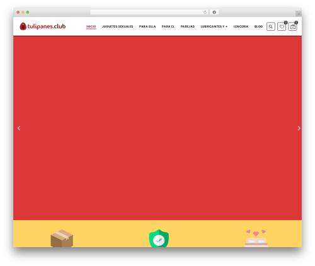This screenshot has height=266, width=315.
Task: Go to previous slide arrow
Action: pyautogui.click(x=19, y=128)
